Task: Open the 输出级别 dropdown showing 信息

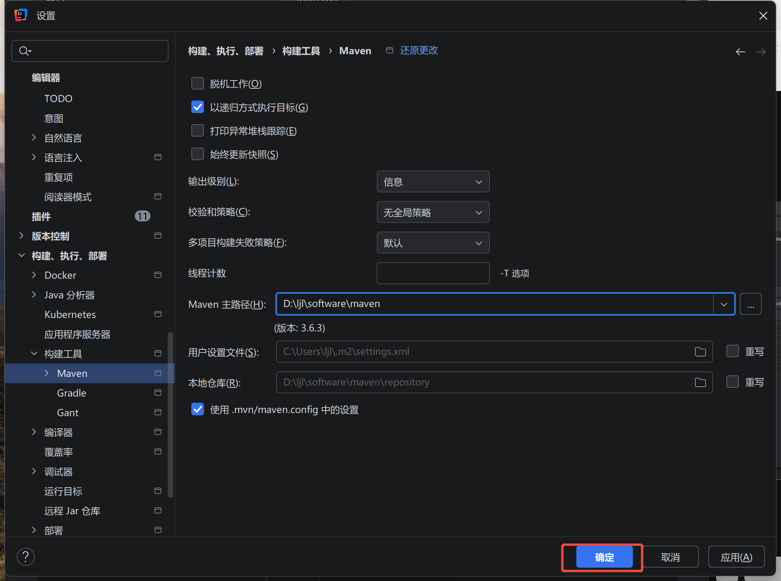Action: pos(433,182)
